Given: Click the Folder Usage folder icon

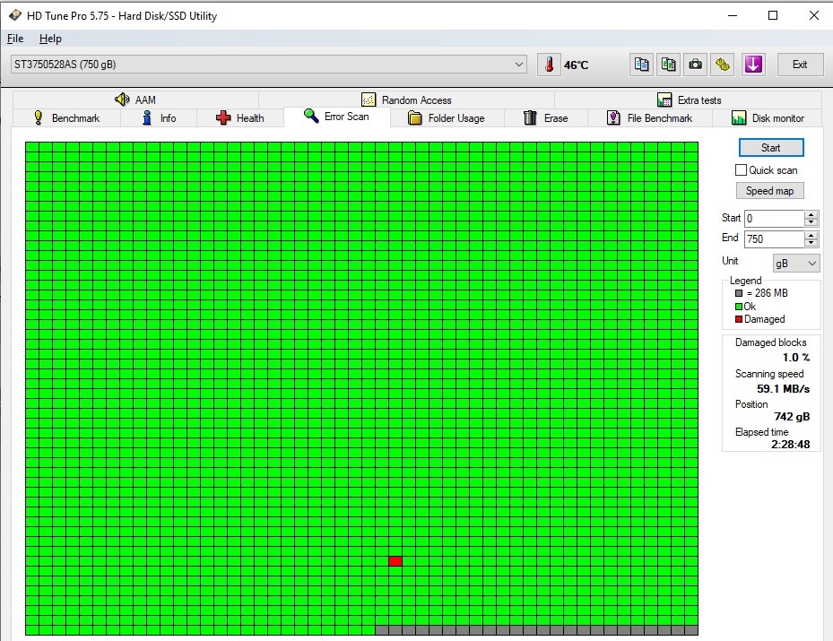Looking at the screenshot, I should (414, 118).
